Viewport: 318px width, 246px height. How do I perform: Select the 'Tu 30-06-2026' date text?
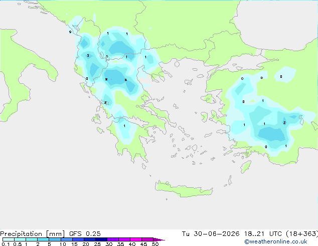211,234
